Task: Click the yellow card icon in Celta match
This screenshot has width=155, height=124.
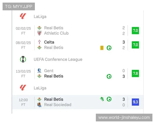Action: (102, 48)
